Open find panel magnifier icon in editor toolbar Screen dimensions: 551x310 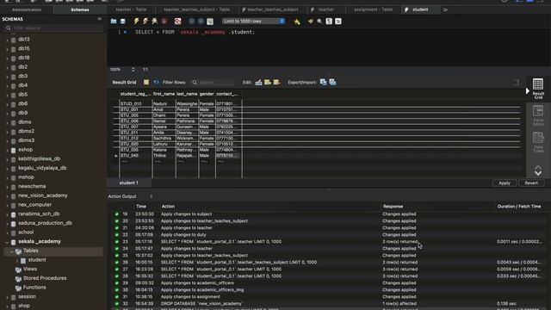pyautogui.click(x=319, y=21)
